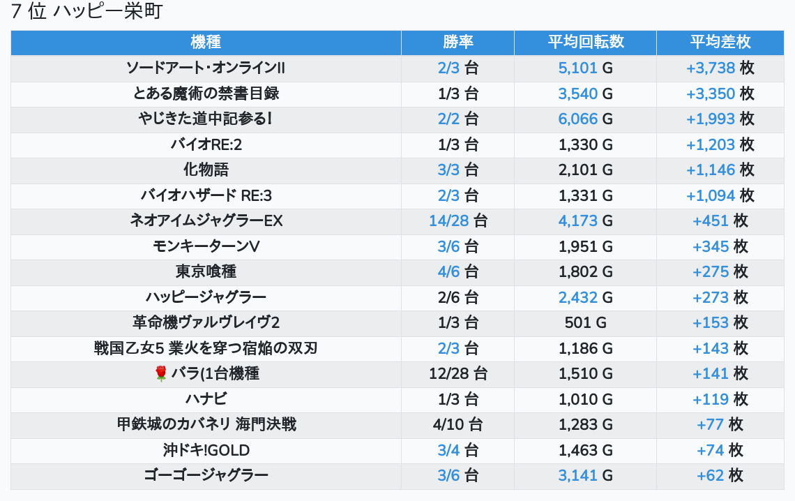The height and width of the screenshot is (501, 795).
Task: Select the rose emoji icon beside バラ
Action: coord(160,374)
